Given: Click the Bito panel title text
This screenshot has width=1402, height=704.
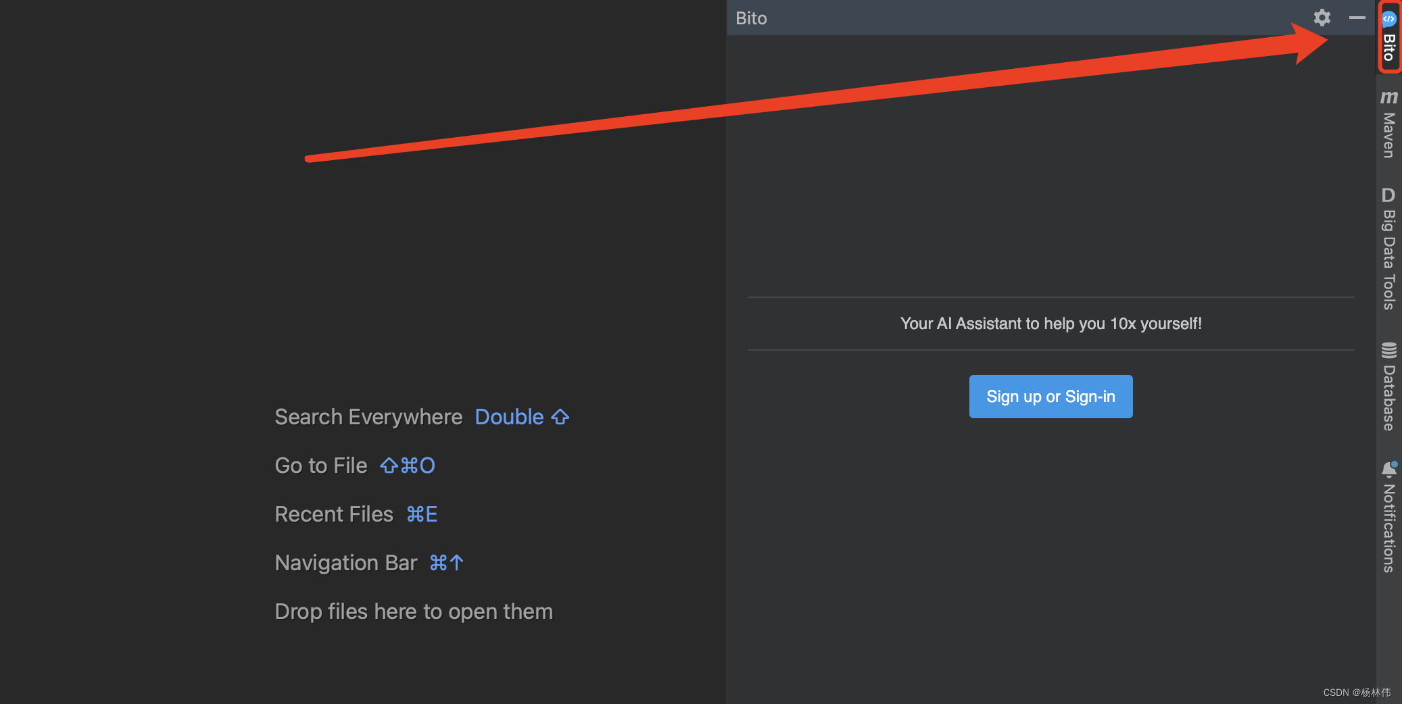Looking at the screenshot, I should pos(751,18).
